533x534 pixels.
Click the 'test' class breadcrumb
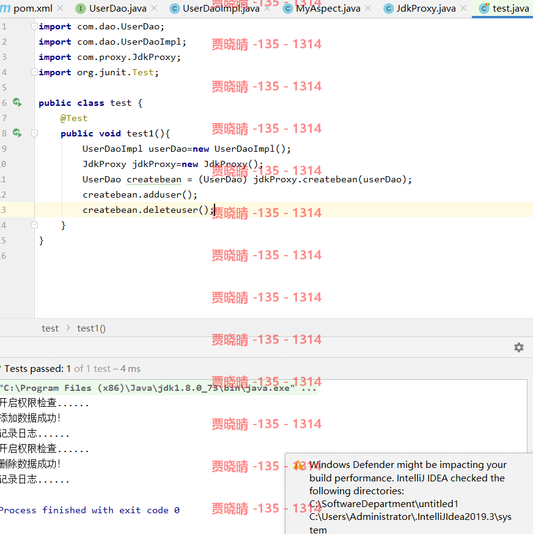click(x=50, y=328)
